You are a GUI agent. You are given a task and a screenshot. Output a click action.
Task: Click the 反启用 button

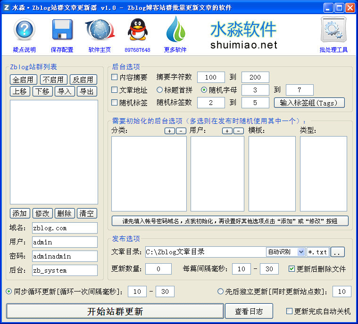[83, 80]
